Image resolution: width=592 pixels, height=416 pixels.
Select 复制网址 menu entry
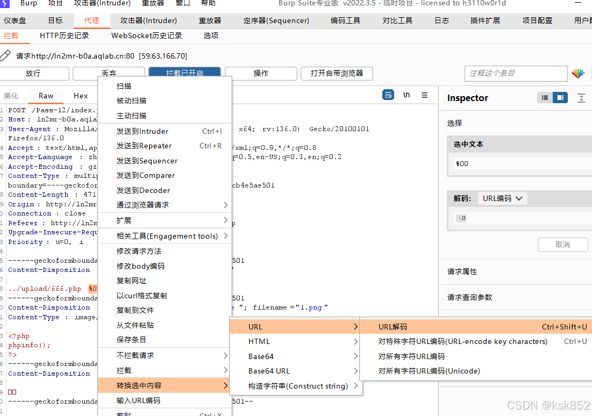pyautogui.click(x=165, y=281)
